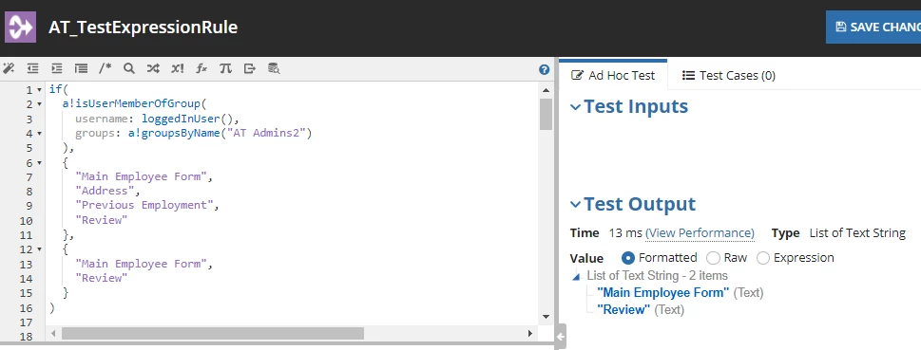
Task: Click "Main Employee Form" output item
Action: tap(663, 292)
